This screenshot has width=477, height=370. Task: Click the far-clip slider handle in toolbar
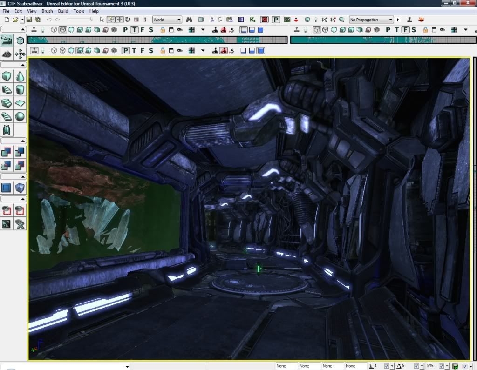tap(91, 19)
